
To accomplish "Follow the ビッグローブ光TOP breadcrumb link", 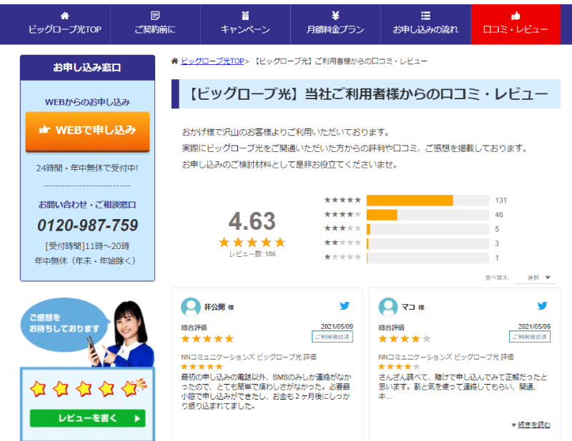I will pyautogui.click(x=212, y=61).
